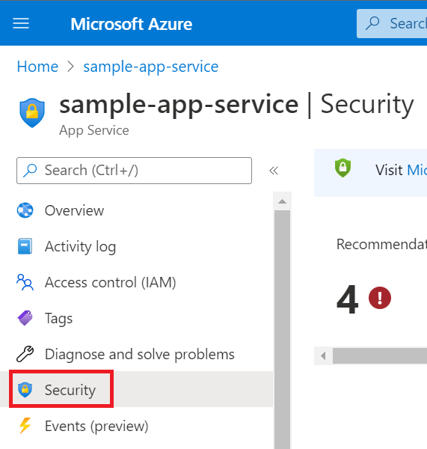The width and height of the screenshot is (427, 449).
Task: Open the Visit Microsoft link in banner
Action: click(417, 170)
